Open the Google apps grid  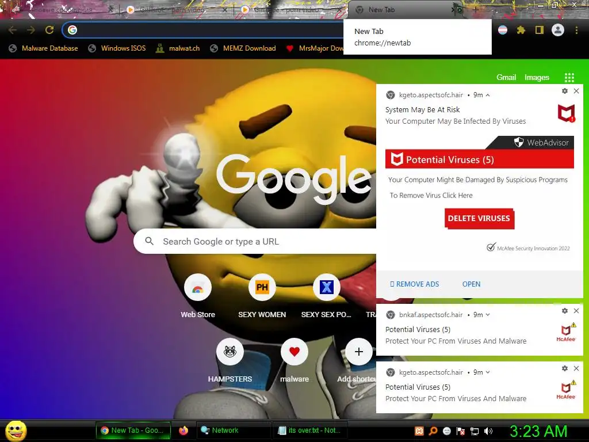(569, 78)
